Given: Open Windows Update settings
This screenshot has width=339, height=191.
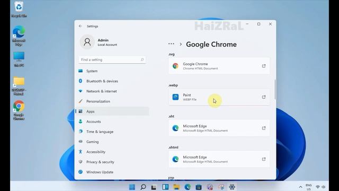Looking at the screenshot, I should [x=112, y=172].
